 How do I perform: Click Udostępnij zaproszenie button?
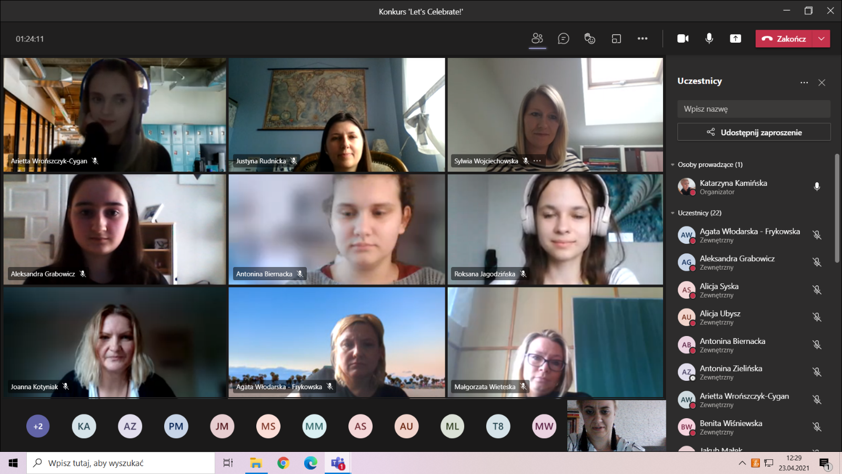pyautogui.click(x=754, y=132)
